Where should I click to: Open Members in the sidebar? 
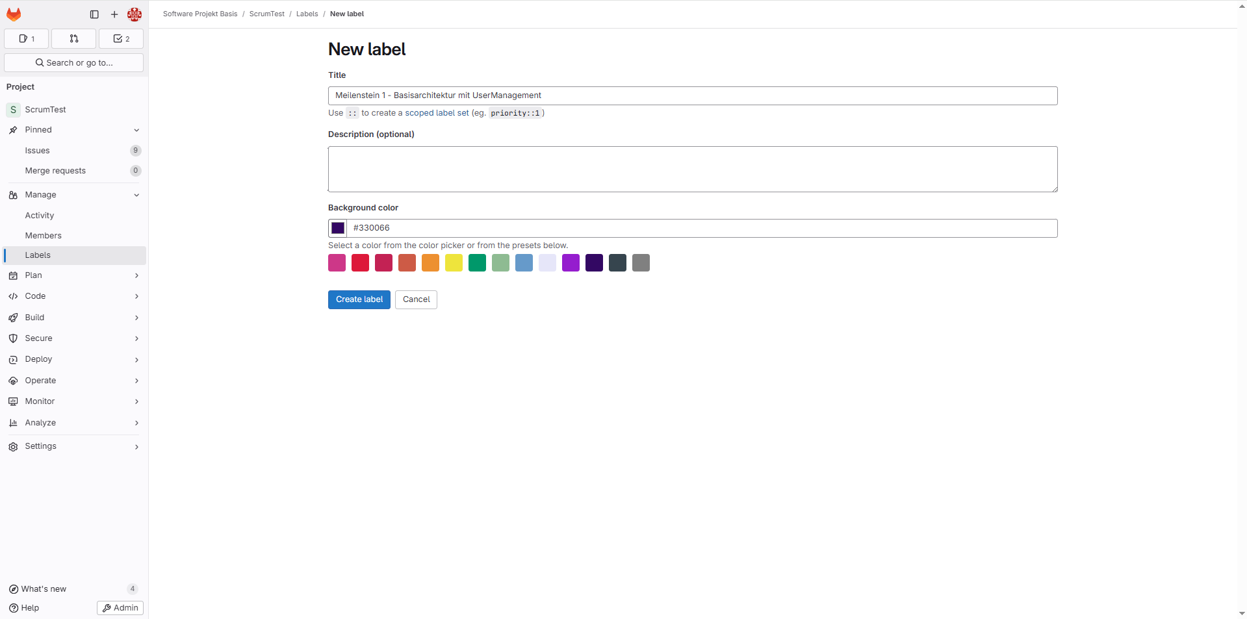click(44, 236)
